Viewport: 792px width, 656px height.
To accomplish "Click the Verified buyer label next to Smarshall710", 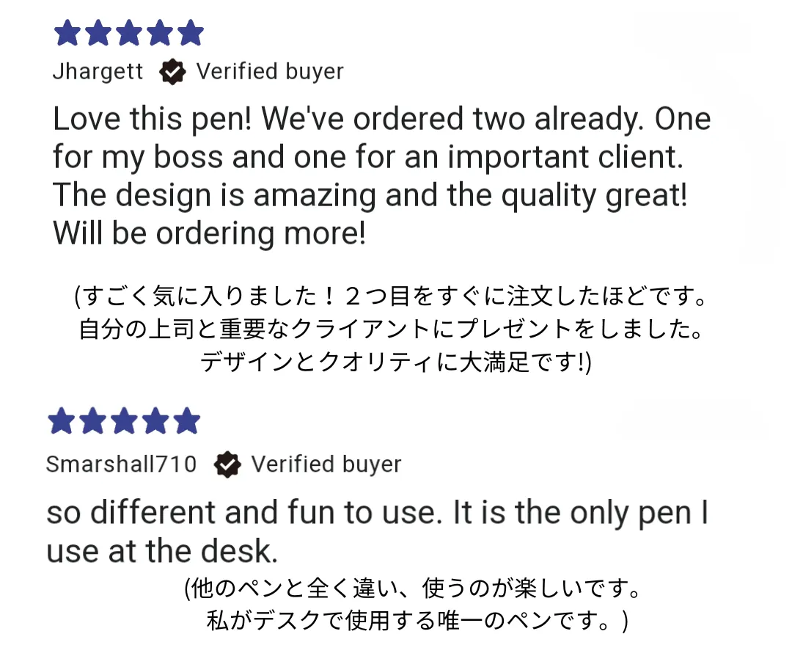I will [326, 464].
